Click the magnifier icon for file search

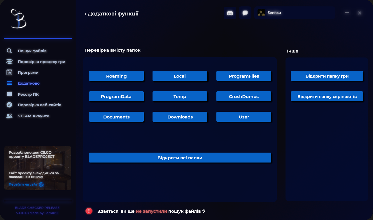click(9, 51)
